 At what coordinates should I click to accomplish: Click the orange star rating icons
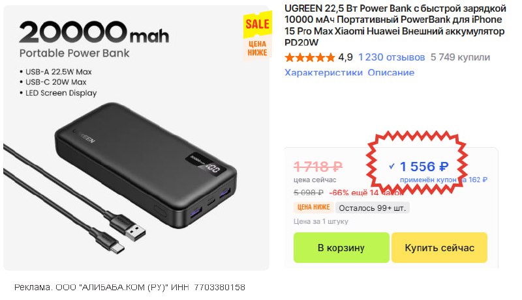(310, 57)
